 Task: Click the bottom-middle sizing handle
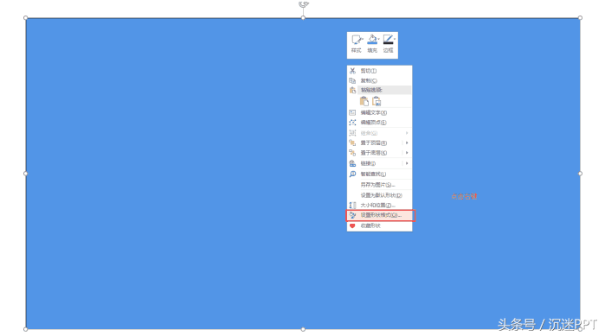[x=303, y=329]
